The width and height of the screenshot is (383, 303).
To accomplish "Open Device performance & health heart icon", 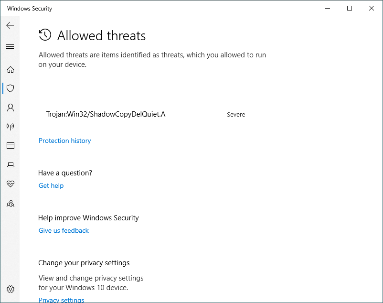I will point(10,184).
